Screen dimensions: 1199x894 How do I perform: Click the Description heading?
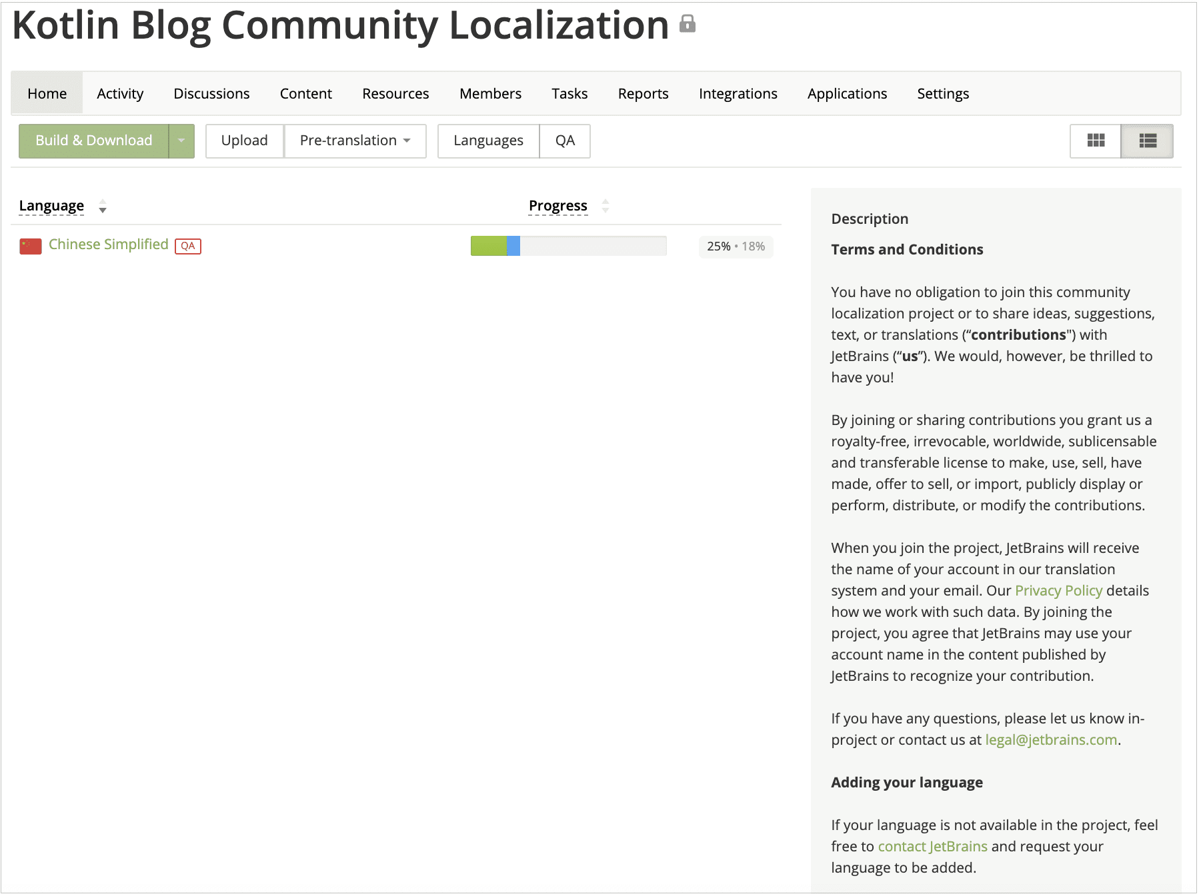click(870, 219)
